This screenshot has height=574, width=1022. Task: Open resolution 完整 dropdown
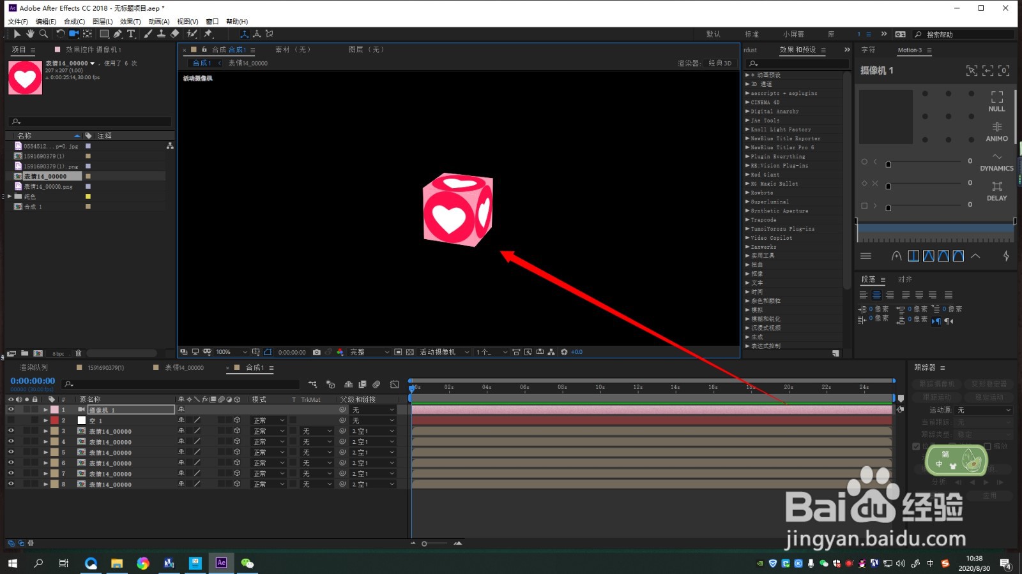point(369,352)
